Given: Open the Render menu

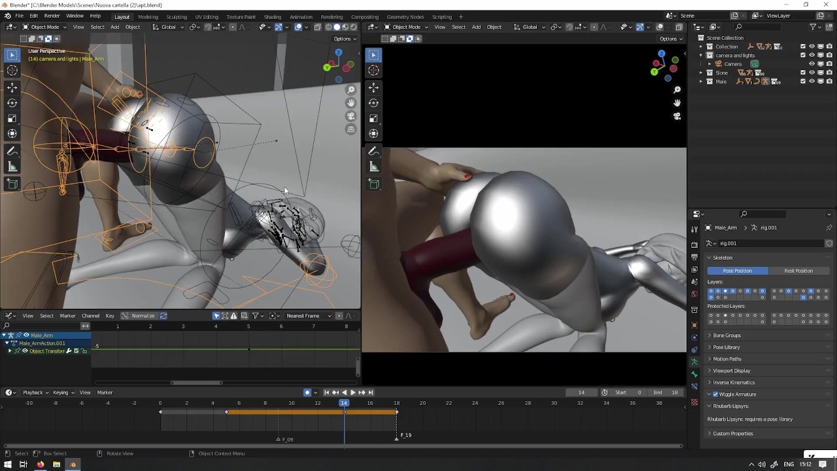Looking at the screenshot, I should pyautogui.click(x=52, y=16).
